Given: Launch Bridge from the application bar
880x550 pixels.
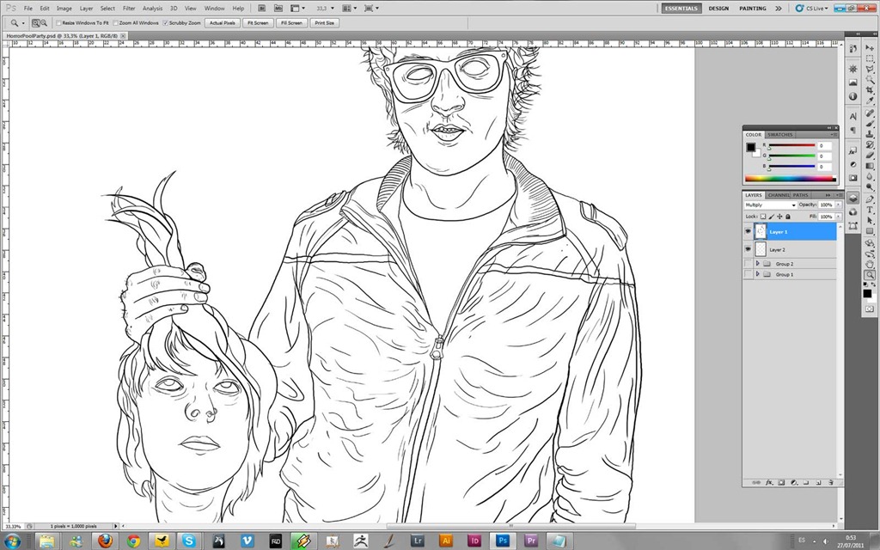Looking at the screenshot, I should 260,8.
